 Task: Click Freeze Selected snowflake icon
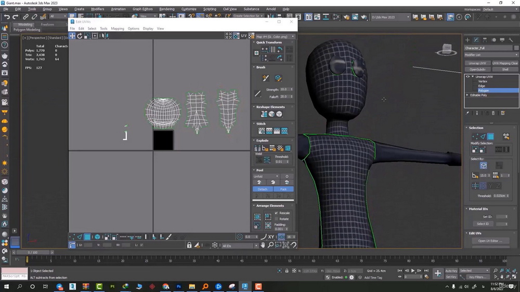pyautogui.click(x=215, y=245)
